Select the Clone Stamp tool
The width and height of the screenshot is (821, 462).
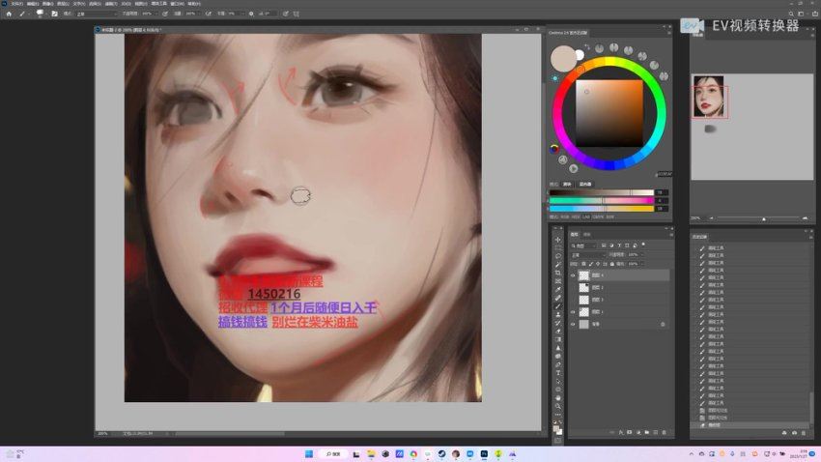click(x=557, y=314)
